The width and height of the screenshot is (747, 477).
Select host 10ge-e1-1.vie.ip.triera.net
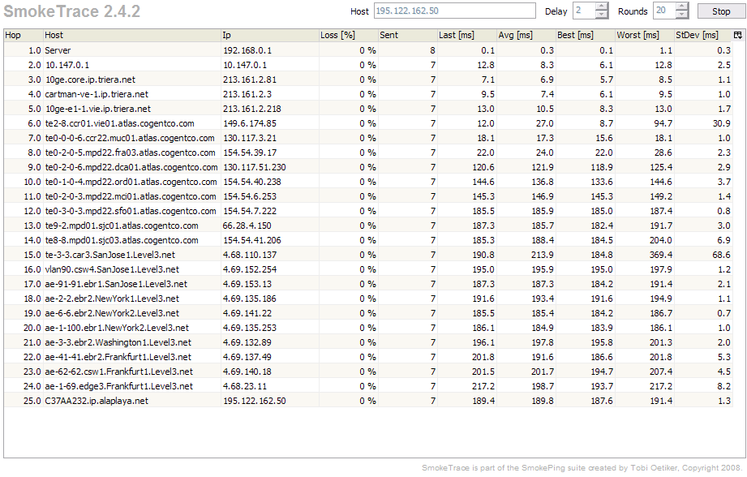[97, 110]
